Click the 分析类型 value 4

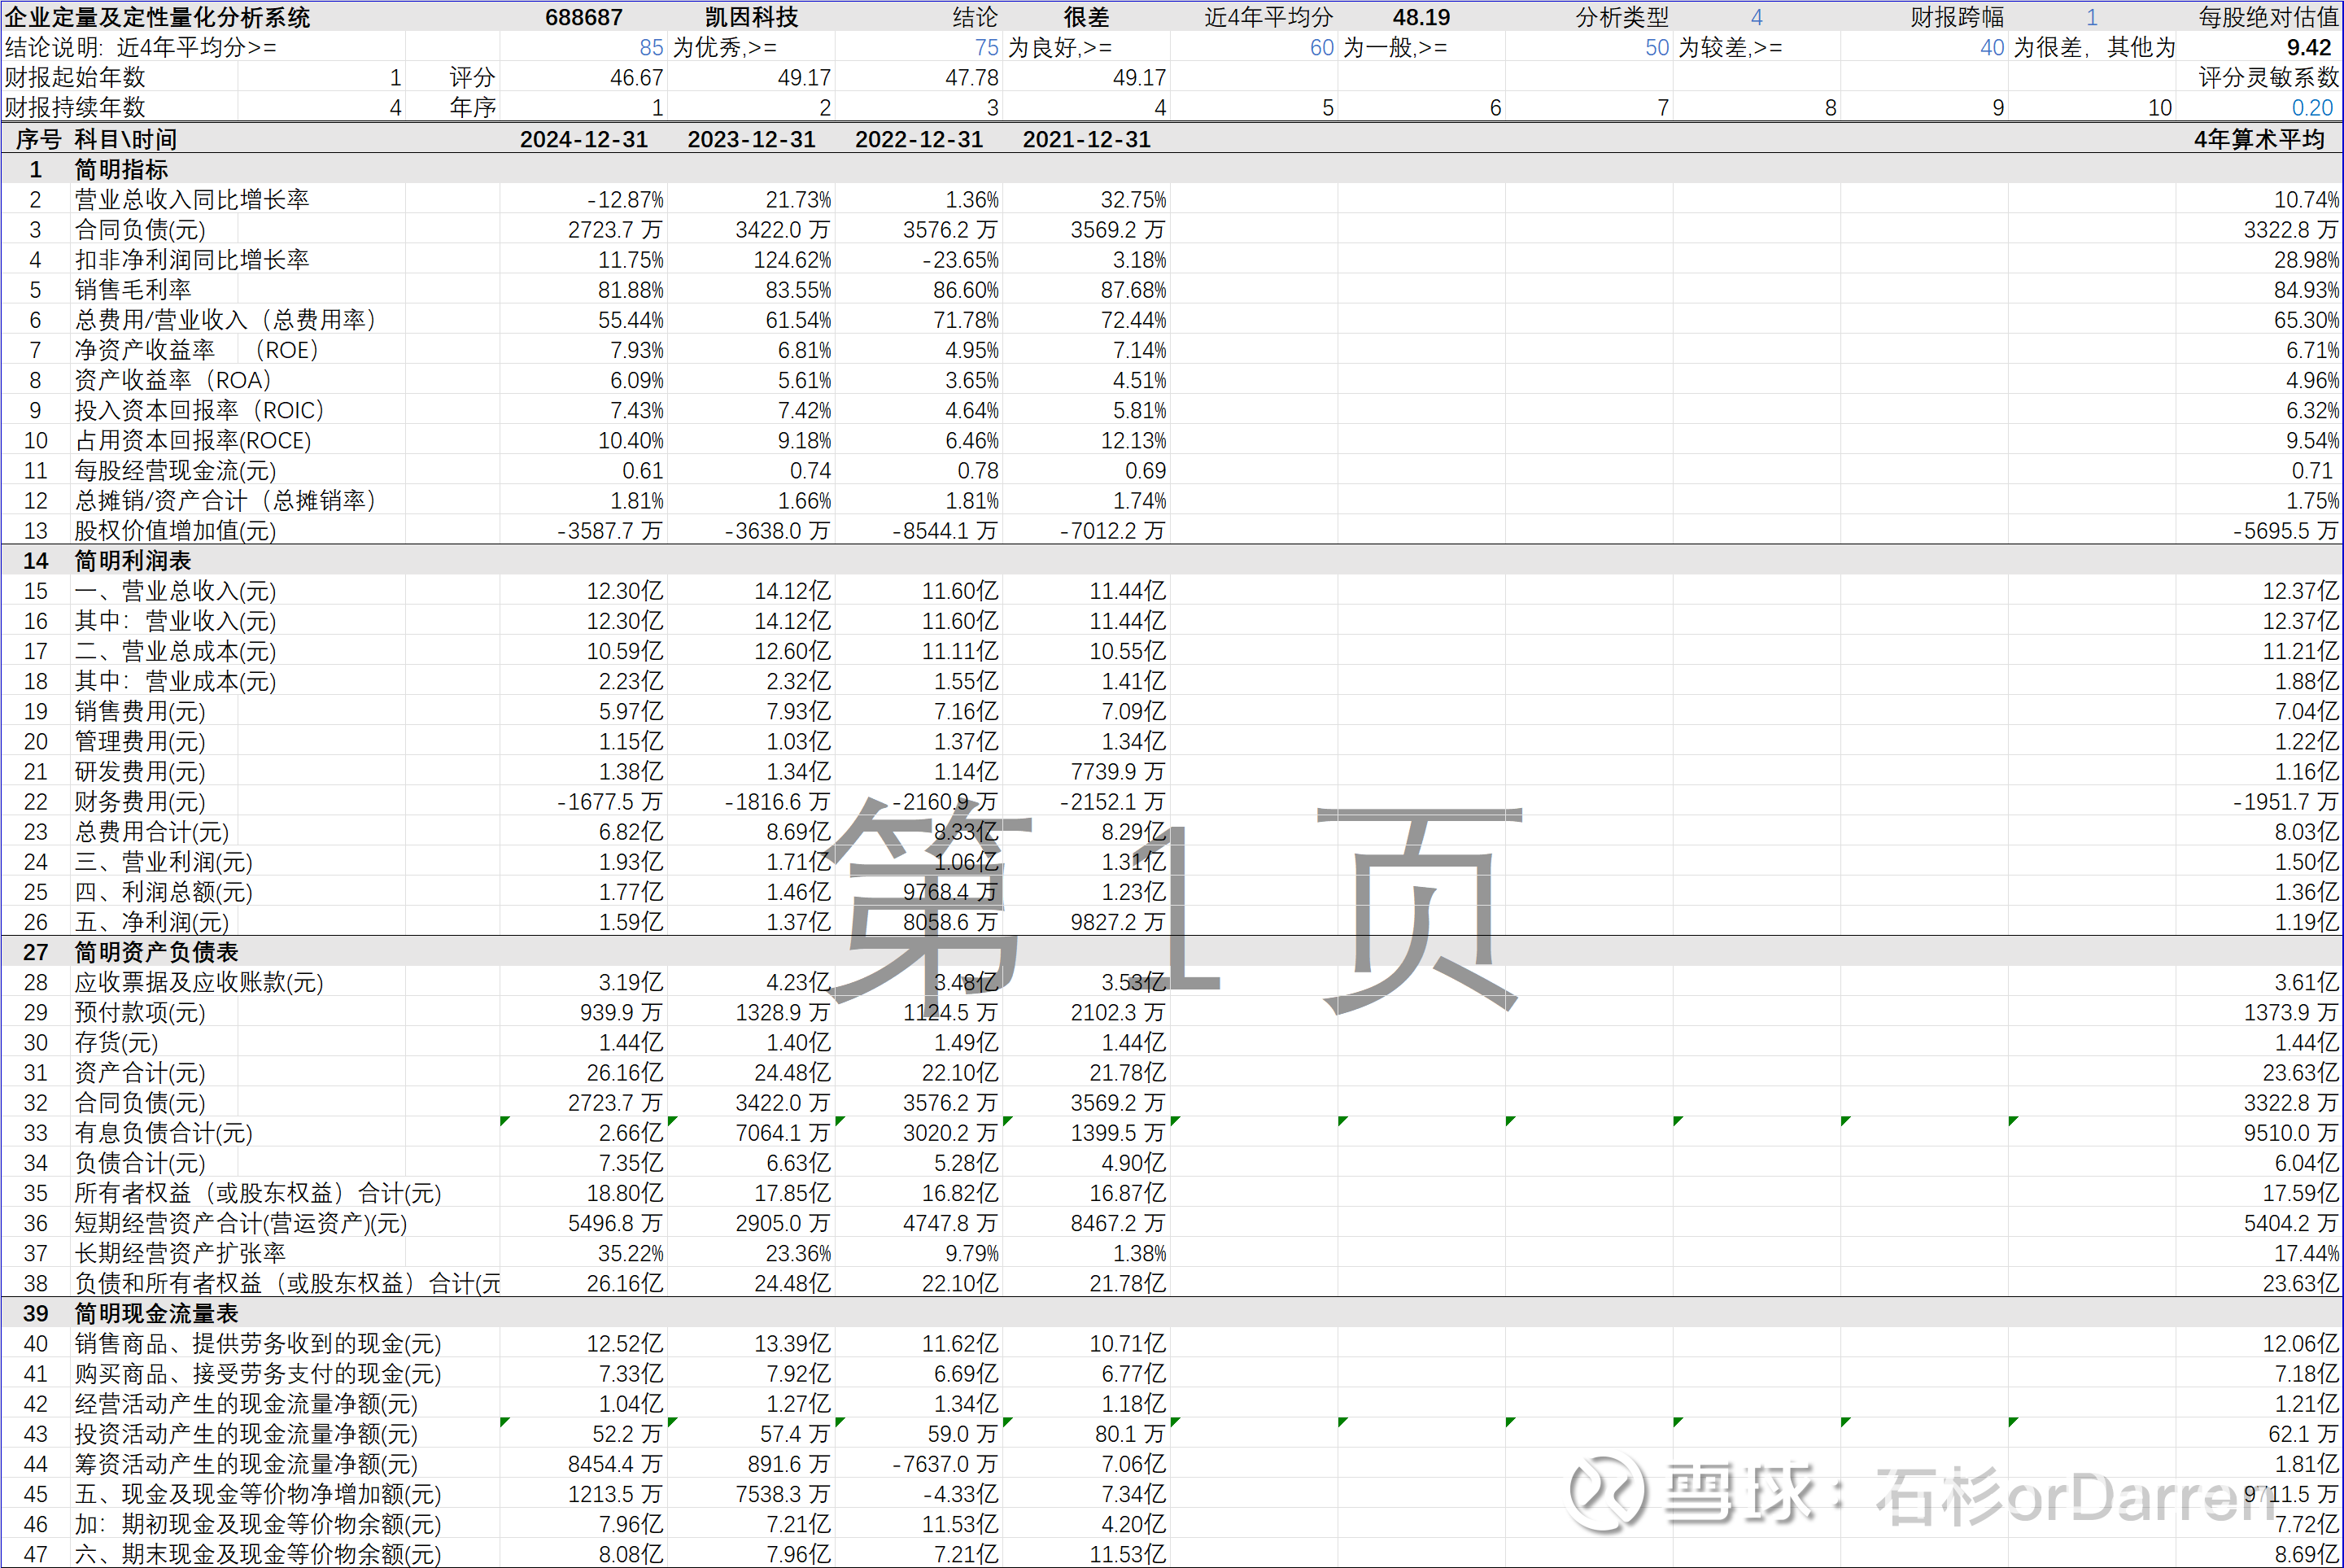[x=1757, y=17]
